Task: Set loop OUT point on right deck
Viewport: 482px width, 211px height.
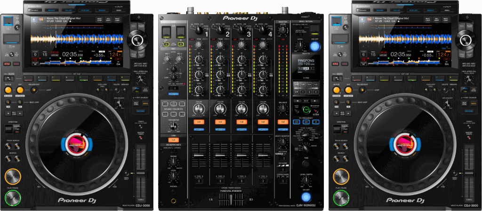Action: [x=348, y=90]
